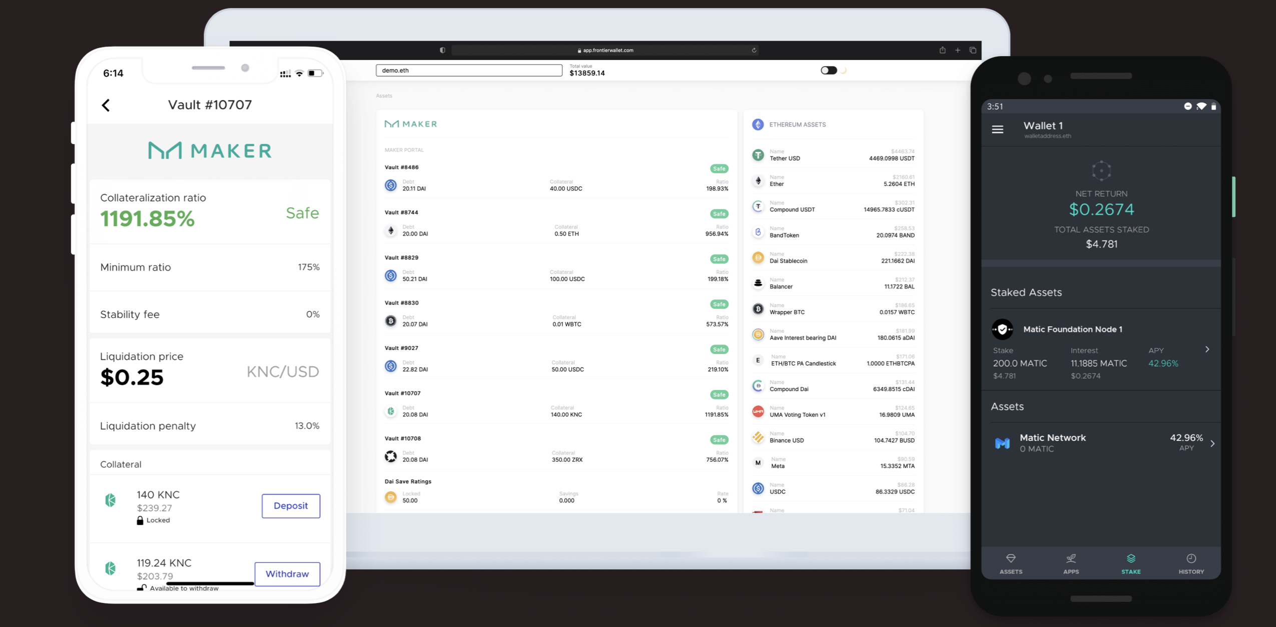Screen dimensions: 1276x627
Task: Click the UMA Voting Token icon
Action: 758,411
